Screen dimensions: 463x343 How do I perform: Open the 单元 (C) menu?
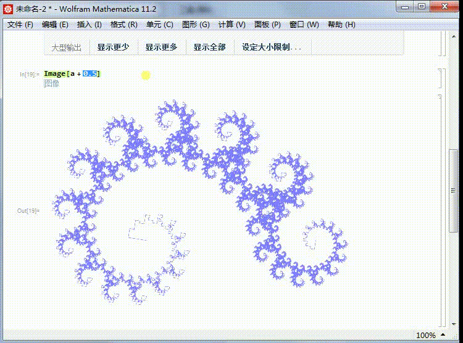point(160,25)
